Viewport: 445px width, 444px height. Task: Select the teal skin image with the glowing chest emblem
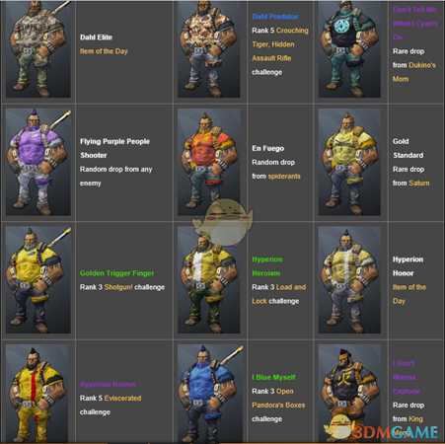(349, 49)
